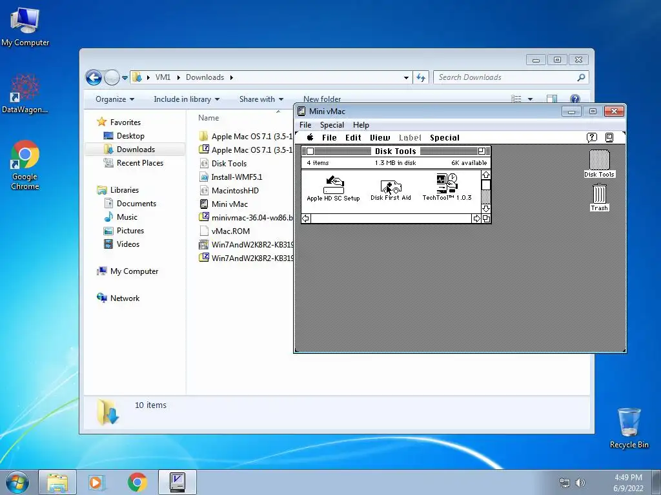Viewport: 661px width, 495px height.
Task: Open Mini vMac window File menu
Action: point(305,125)
